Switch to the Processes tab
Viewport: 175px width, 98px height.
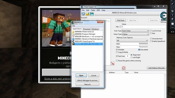coord(87,29)
